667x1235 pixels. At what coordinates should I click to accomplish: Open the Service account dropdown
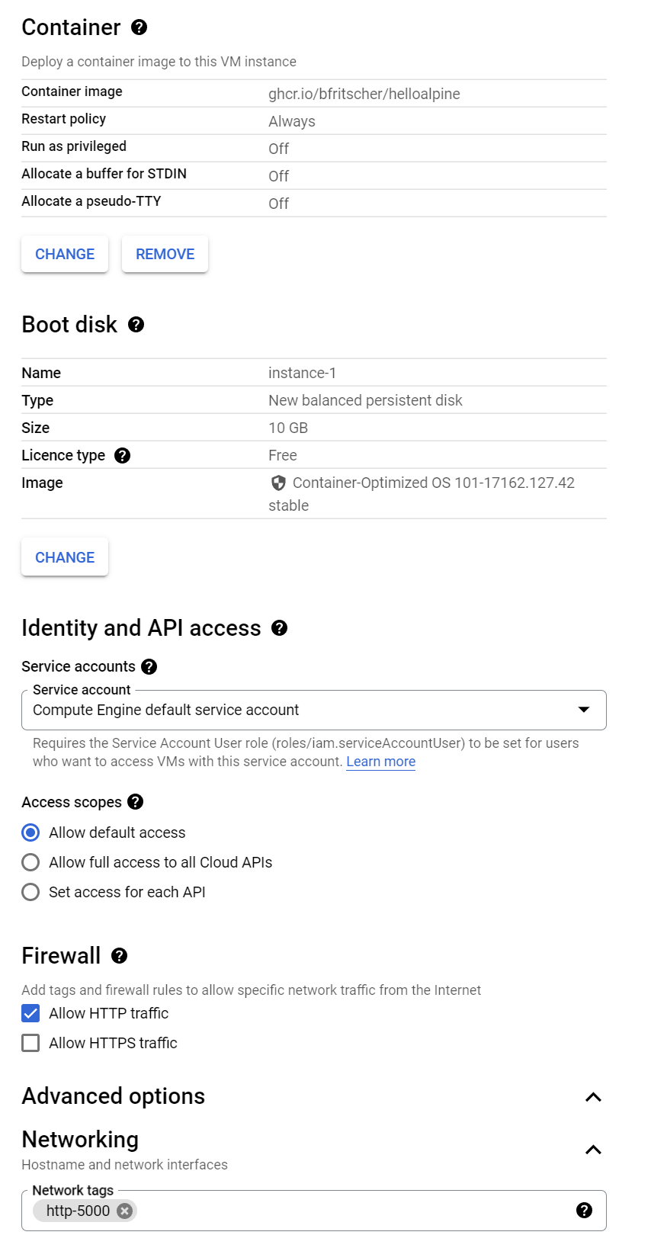pyautogui.click(x=313, y=710)
